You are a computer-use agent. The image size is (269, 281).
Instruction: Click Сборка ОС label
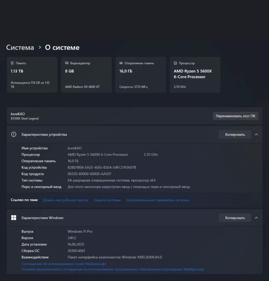30,251
